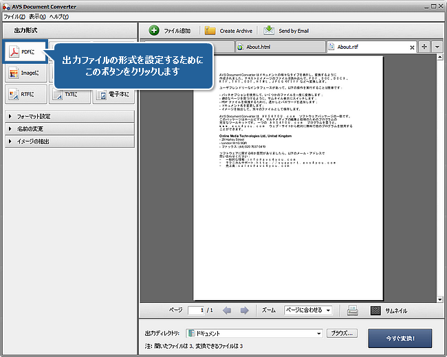This screenshot has width=447, height=357.
Task: Click the Send by Email label
Action: [x=294, y=31]
